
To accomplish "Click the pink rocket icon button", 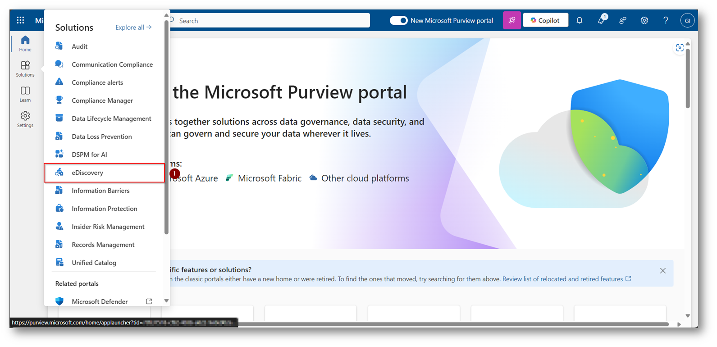I will coord(512,20).
